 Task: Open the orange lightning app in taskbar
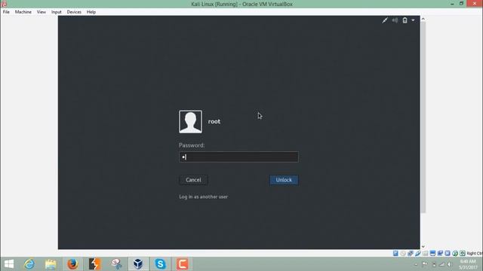(x=94, y=264)
